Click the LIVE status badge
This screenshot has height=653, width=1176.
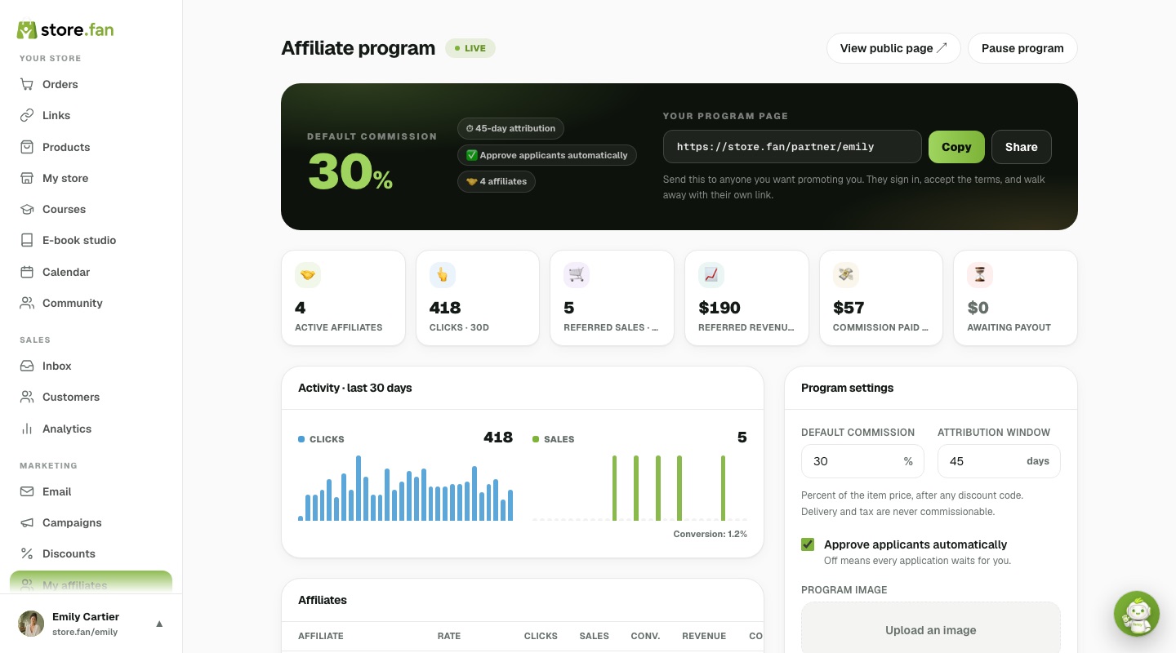tap(470, 48)
